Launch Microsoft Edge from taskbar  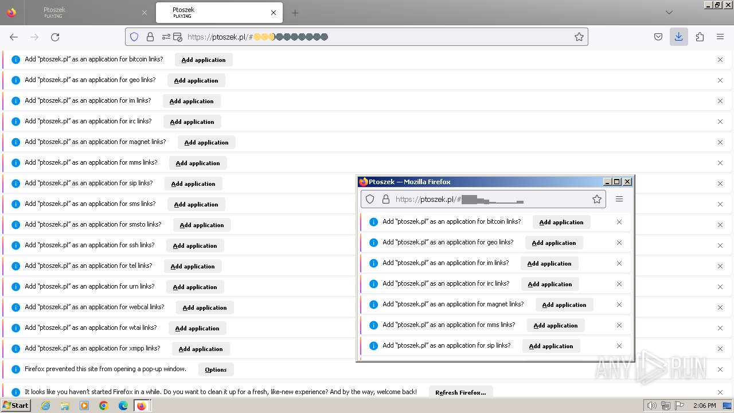coord(123,406)
